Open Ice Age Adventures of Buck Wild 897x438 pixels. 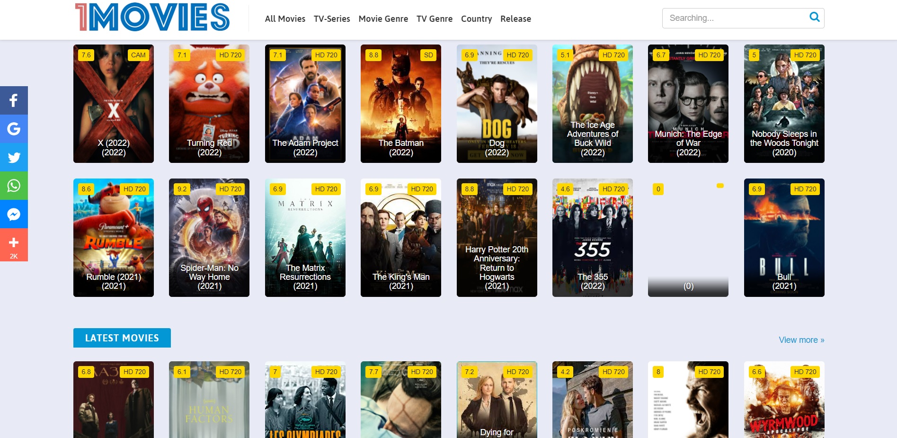593,104
